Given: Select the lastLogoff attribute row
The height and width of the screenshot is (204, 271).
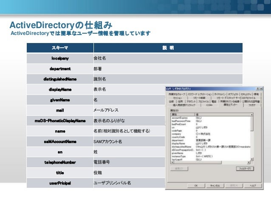Looking at the screenshot, I should click(211, 159).
